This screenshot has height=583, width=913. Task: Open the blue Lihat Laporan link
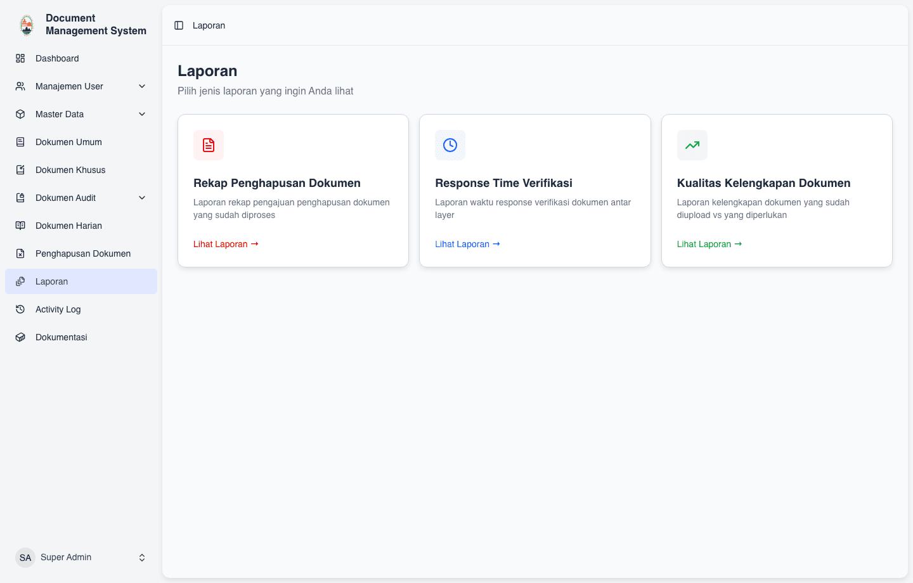467,244
